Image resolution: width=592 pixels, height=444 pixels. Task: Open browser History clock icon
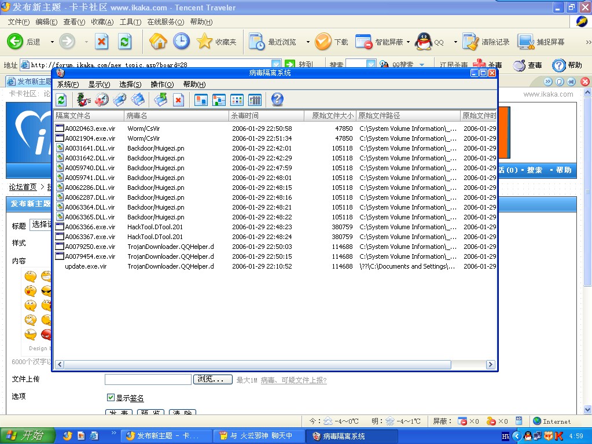(x=181, y=42)
